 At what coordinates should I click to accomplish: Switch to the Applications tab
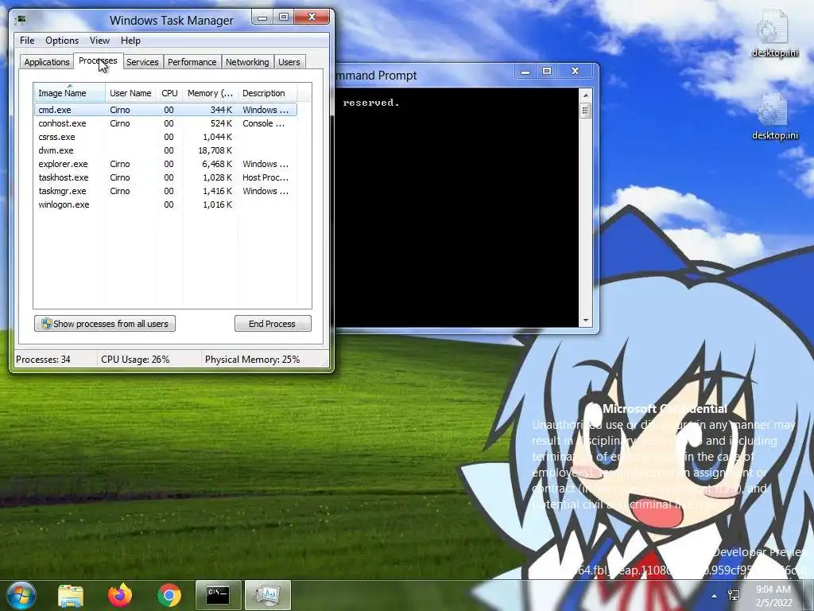[x=47, y=62]
